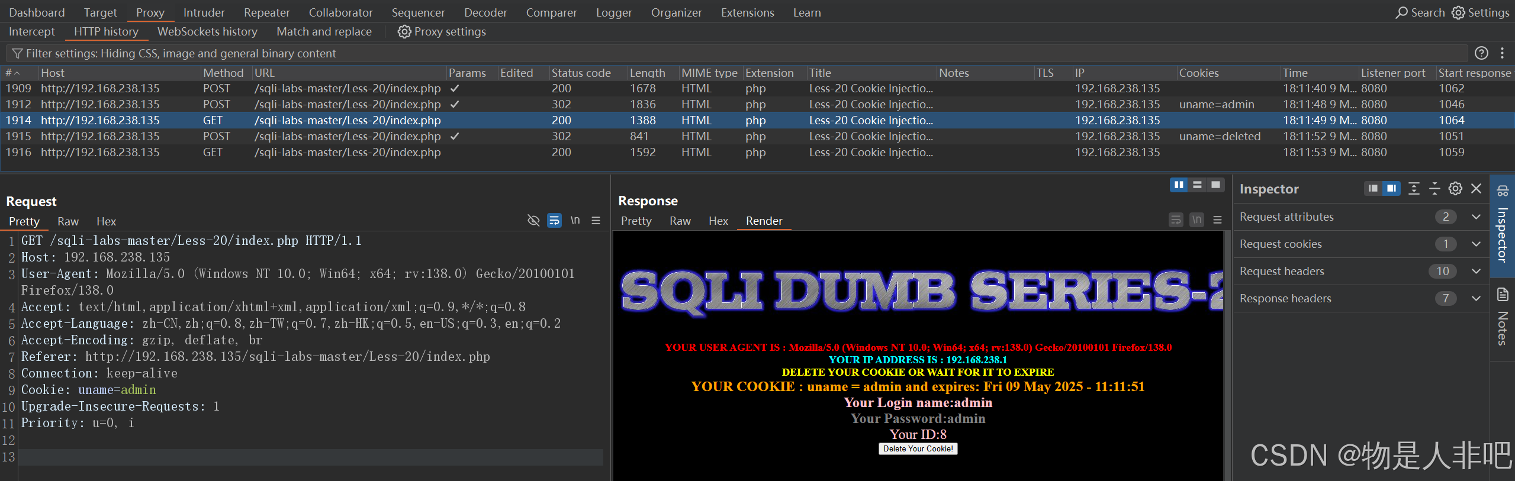1515x481 pixels.
Task: Switch the Response view to Pretty
Action: tap(636, 221)
